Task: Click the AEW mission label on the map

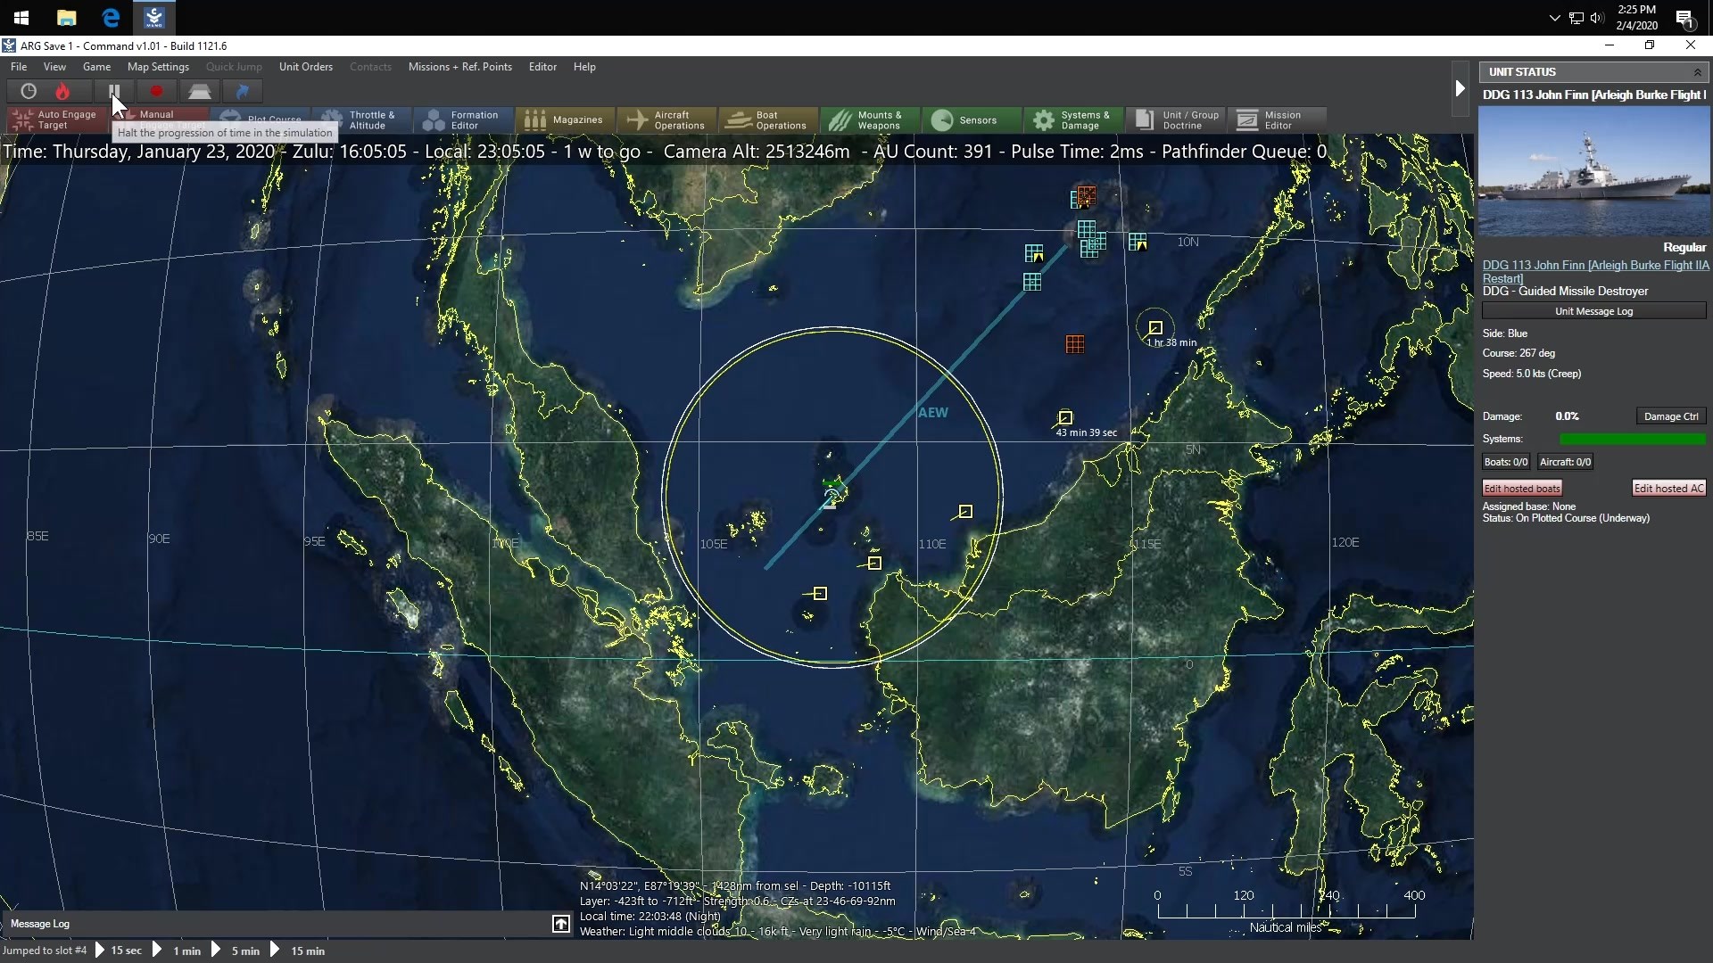Action: tap(933, 413)
